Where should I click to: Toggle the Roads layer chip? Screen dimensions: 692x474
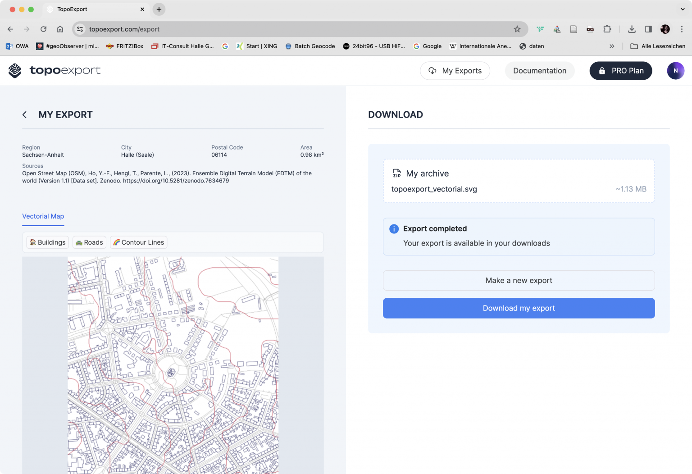pyautogui.click(x=89, y=242)
